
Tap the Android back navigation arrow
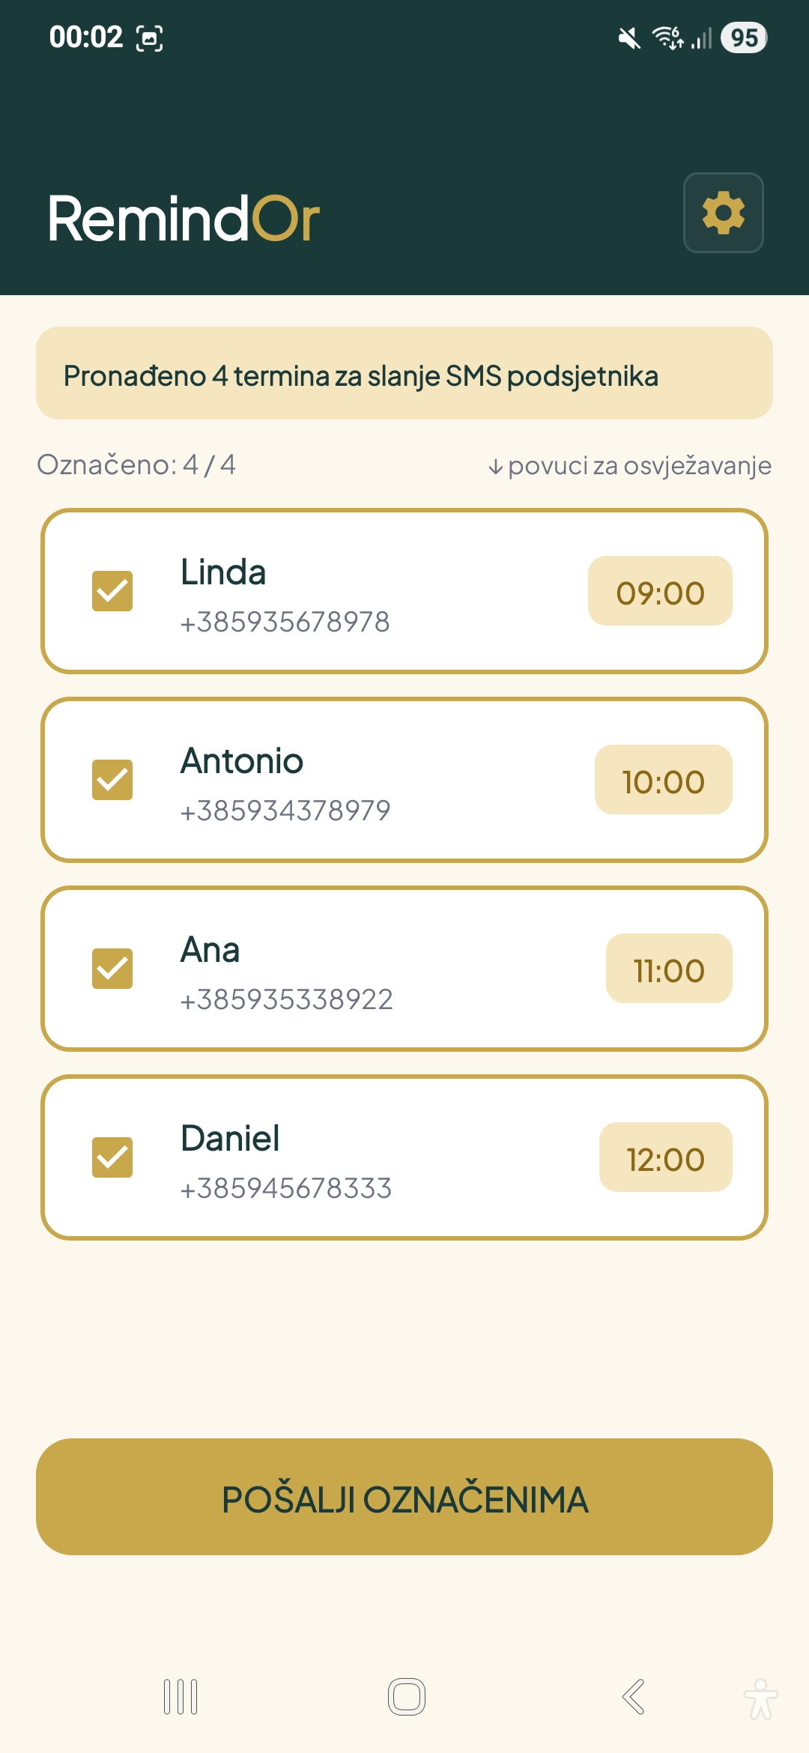click(x=634, y=1697)
